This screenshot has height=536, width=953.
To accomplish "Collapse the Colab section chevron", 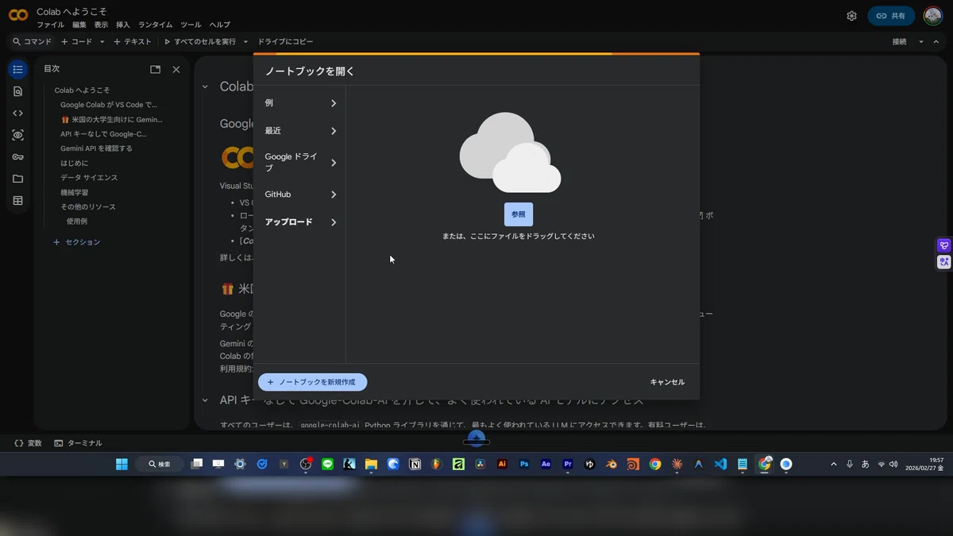I will (205, 87).
